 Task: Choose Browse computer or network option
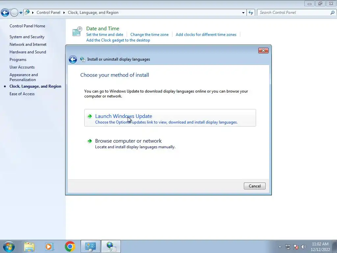pos(170,143)
